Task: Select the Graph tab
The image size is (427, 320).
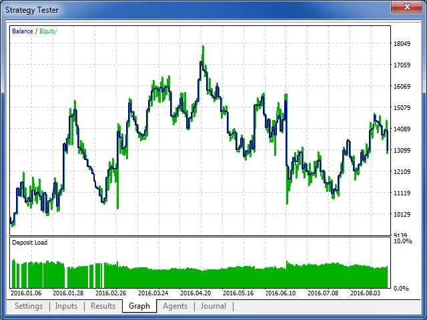Action: (x=139, y=306)
